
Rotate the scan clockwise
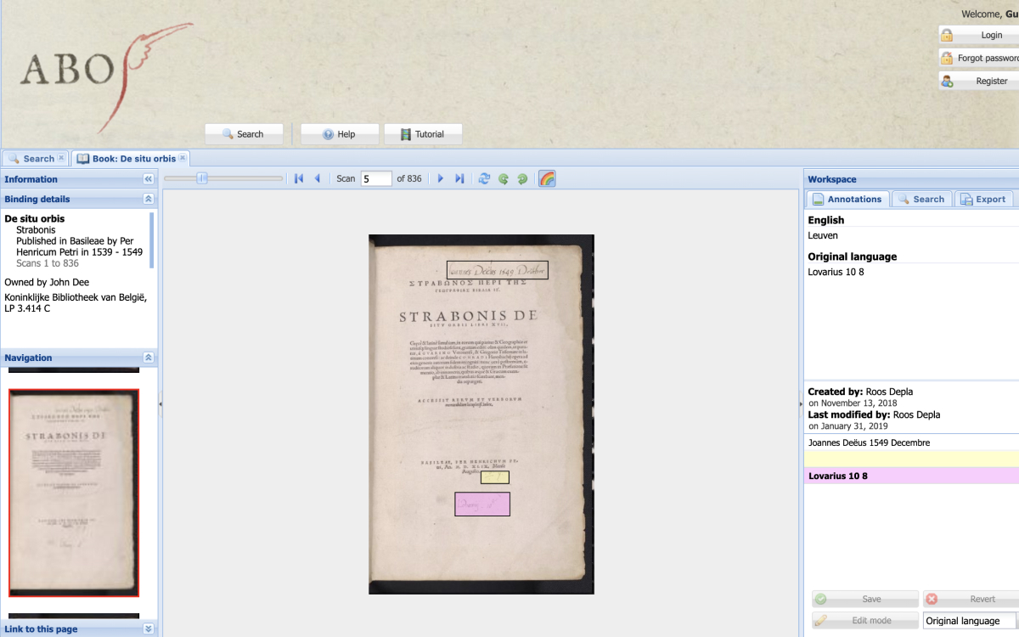click(x=521, y=178)
